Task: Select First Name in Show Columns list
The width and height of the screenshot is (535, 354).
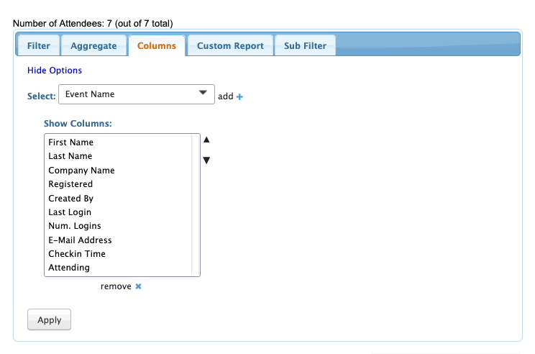Action: coord(71,142)
